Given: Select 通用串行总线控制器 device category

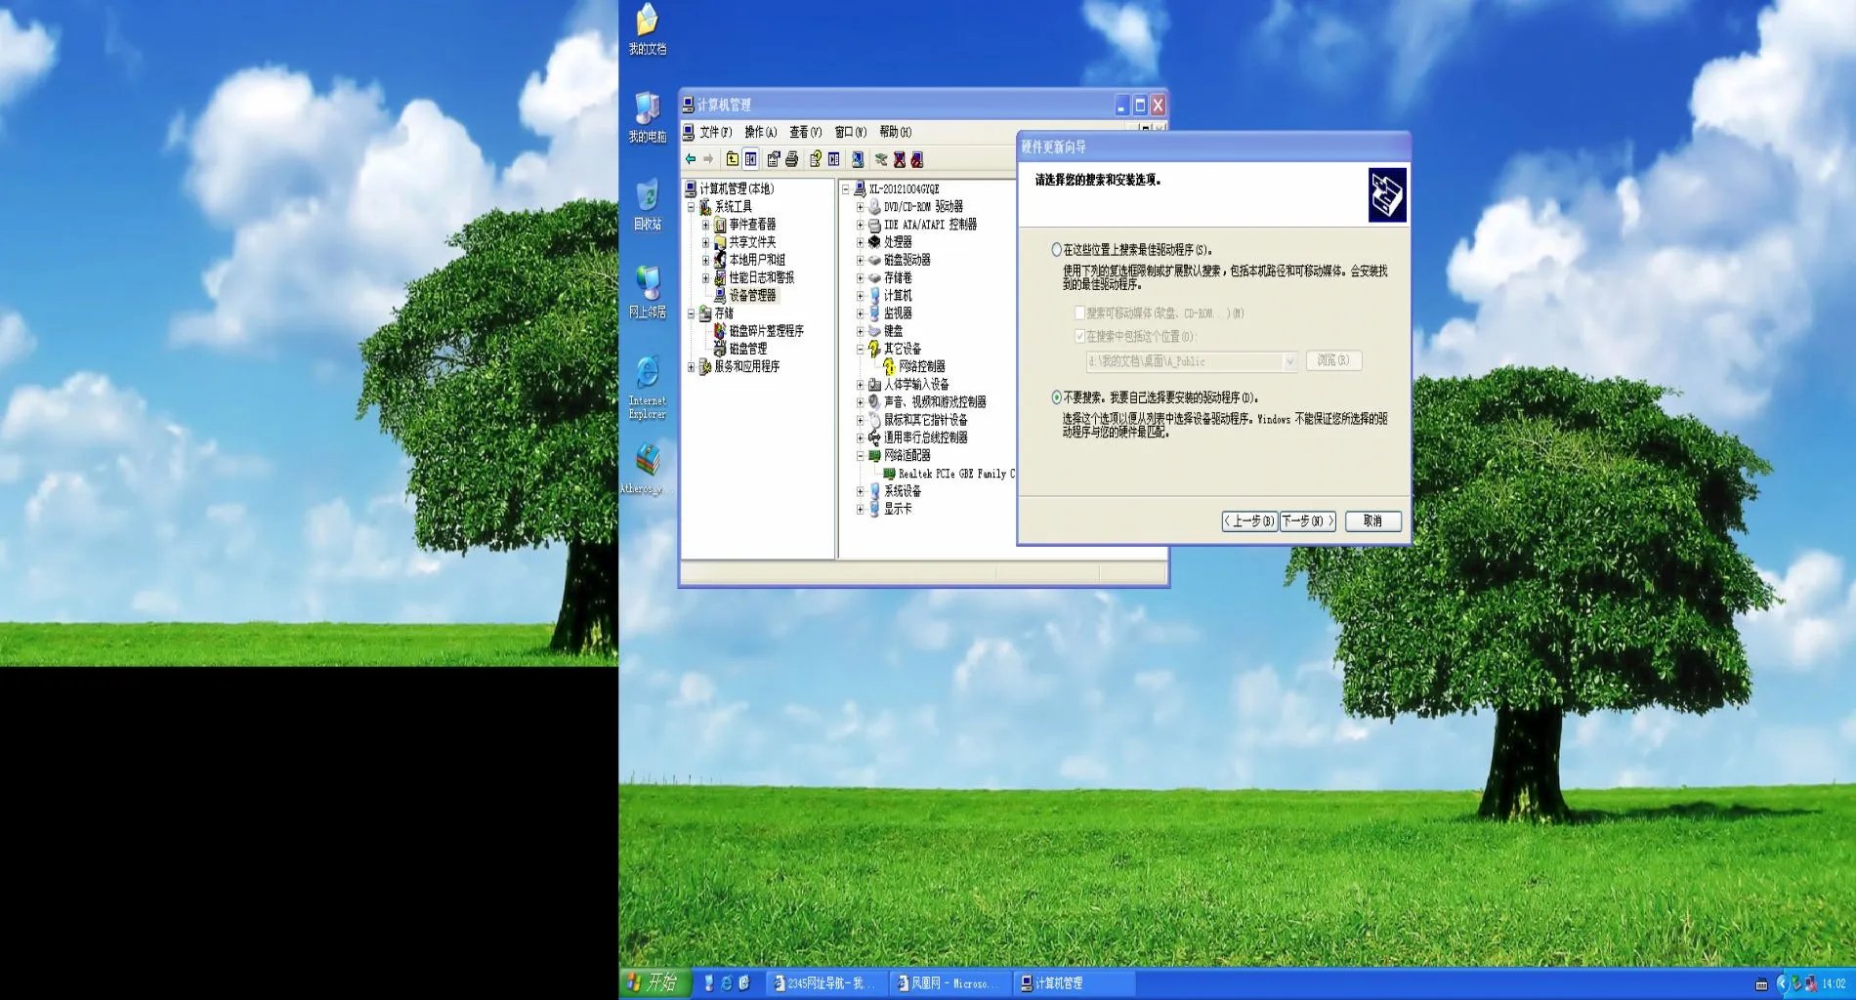Looking at the screenshot, I should tap(925, 437).
